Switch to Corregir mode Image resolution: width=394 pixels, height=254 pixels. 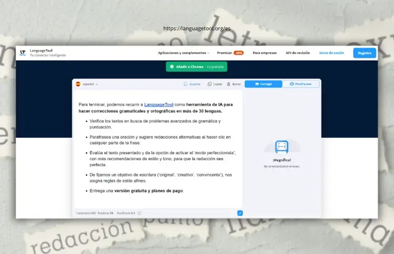pos(263,84)
